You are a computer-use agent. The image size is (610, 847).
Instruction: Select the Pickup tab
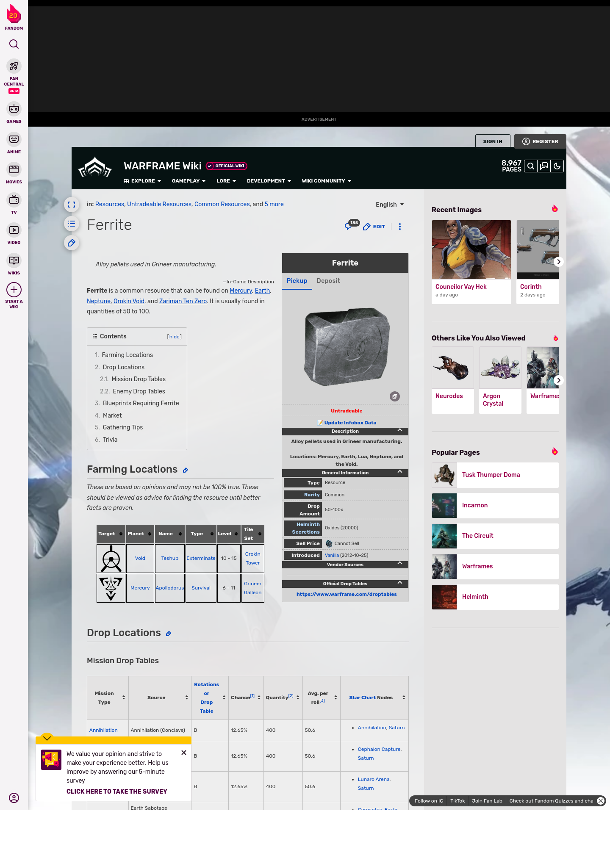pyautogui.click(x=297, y=281)
